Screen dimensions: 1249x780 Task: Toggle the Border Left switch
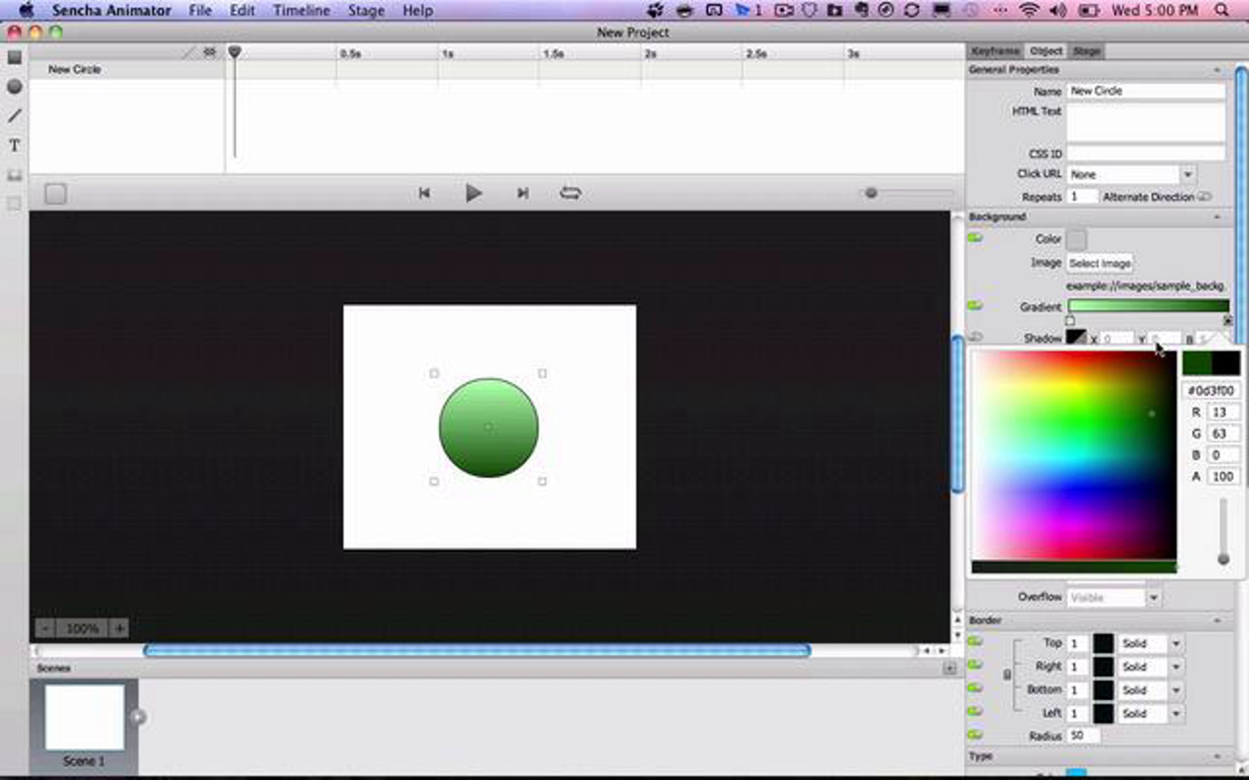pyautogui.click(x=975, y=711)
